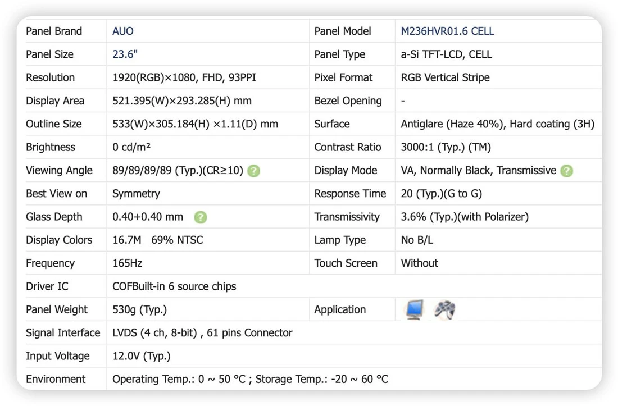
Task: Select the Without touch screen value
Action: click(x=419, y=263)
